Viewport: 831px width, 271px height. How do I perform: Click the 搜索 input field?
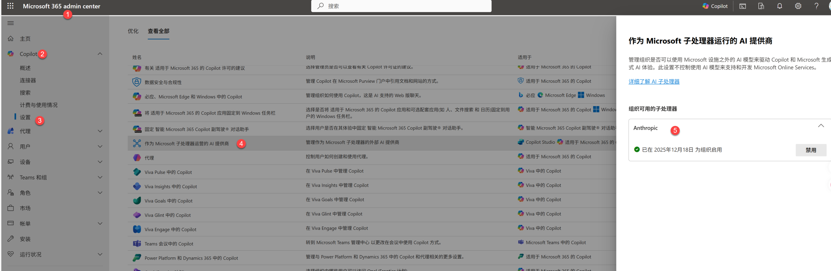pyautogui.click(x=401, y=6)
